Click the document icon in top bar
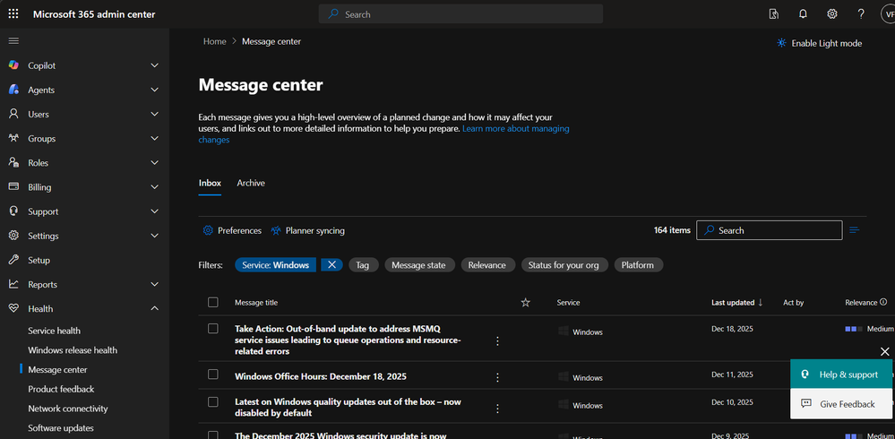Viewport: 895px width, 439px height. pos(774,14)
